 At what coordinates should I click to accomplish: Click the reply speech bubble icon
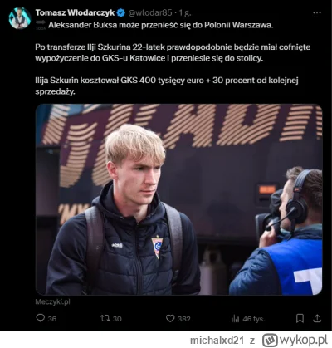(41, 318)
